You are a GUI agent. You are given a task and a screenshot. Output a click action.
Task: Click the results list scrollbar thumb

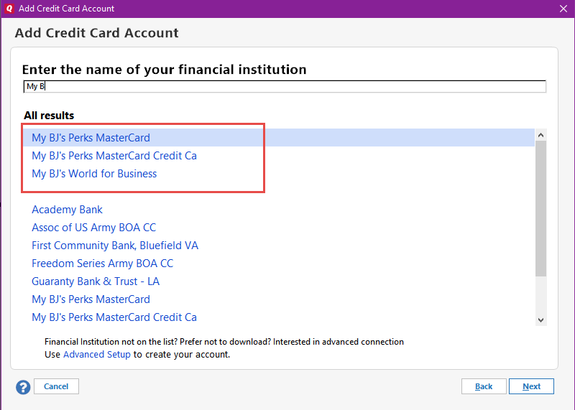tap(540, 209)
